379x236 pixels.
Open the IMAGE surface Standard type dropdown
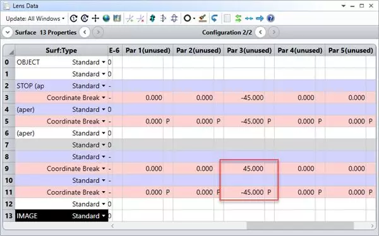click(104, 216)
